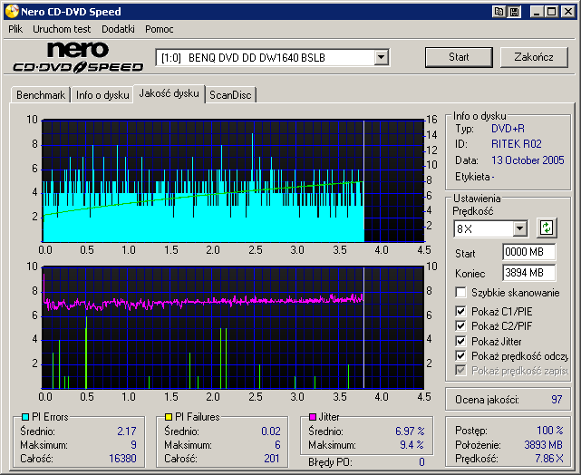The width and height of the screenshot is (581, 475).
Task: Click the Start button
Action: tap(459, 57)
